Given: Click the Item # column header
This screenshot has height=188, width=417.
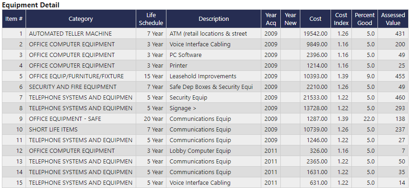Looking at the screenshot, I should click(14, 19).
